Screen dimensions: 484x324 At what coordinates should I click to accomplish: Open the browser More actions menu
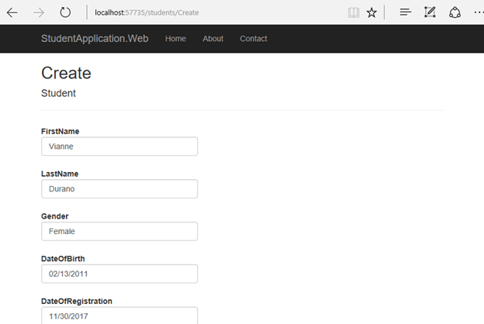(477, 12)
